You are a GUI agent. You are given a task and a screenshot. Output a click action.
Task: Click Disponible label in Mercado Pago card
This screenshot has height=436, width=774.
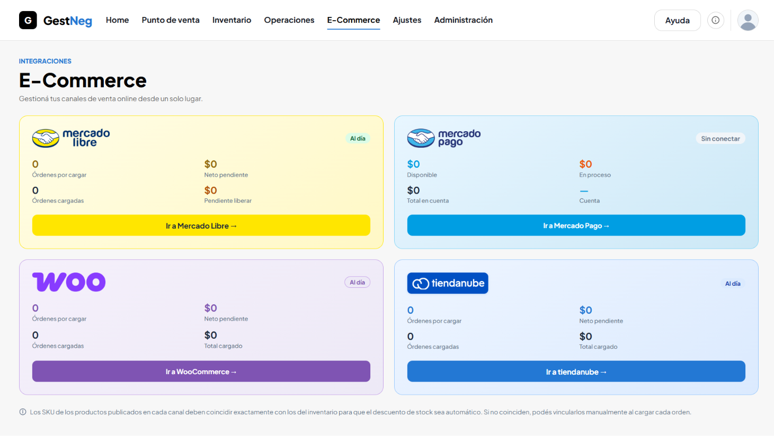[422, 175]
